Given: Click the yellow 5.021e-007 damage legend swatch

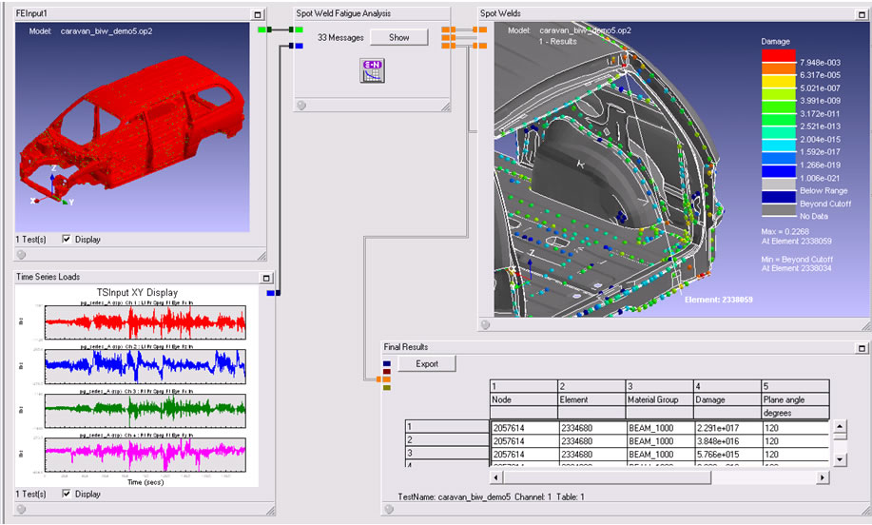Looking at the screenshot, I should coord(779,82).
